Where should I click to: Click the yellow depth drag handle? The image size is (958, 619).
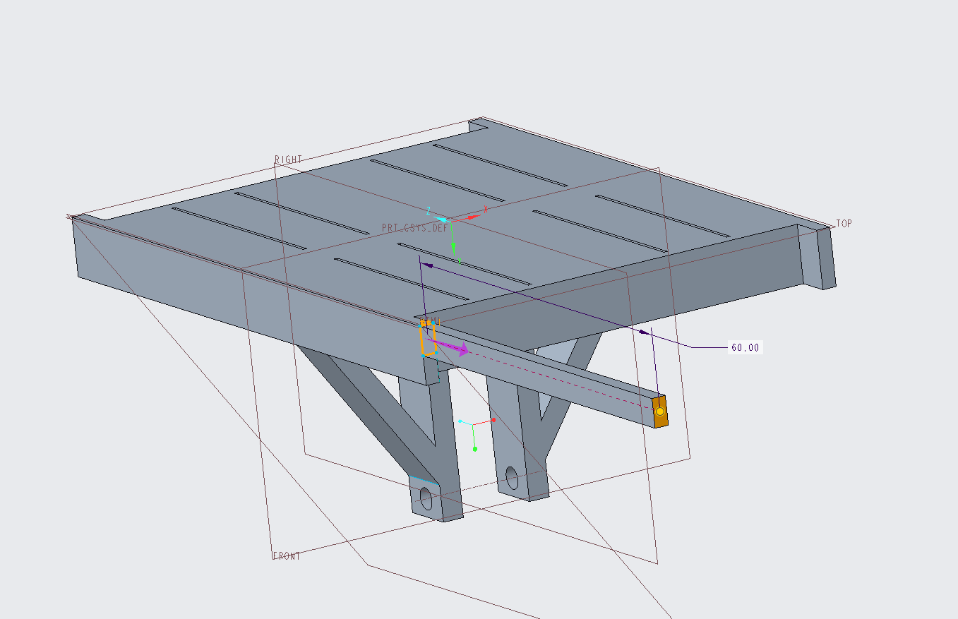point(659,411)
